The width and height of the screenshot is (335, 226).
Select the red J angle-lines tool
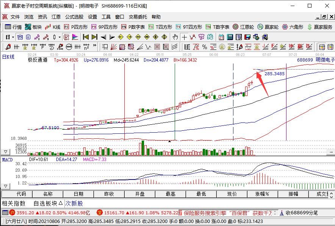pyautogui.click(x=266, y=46)
